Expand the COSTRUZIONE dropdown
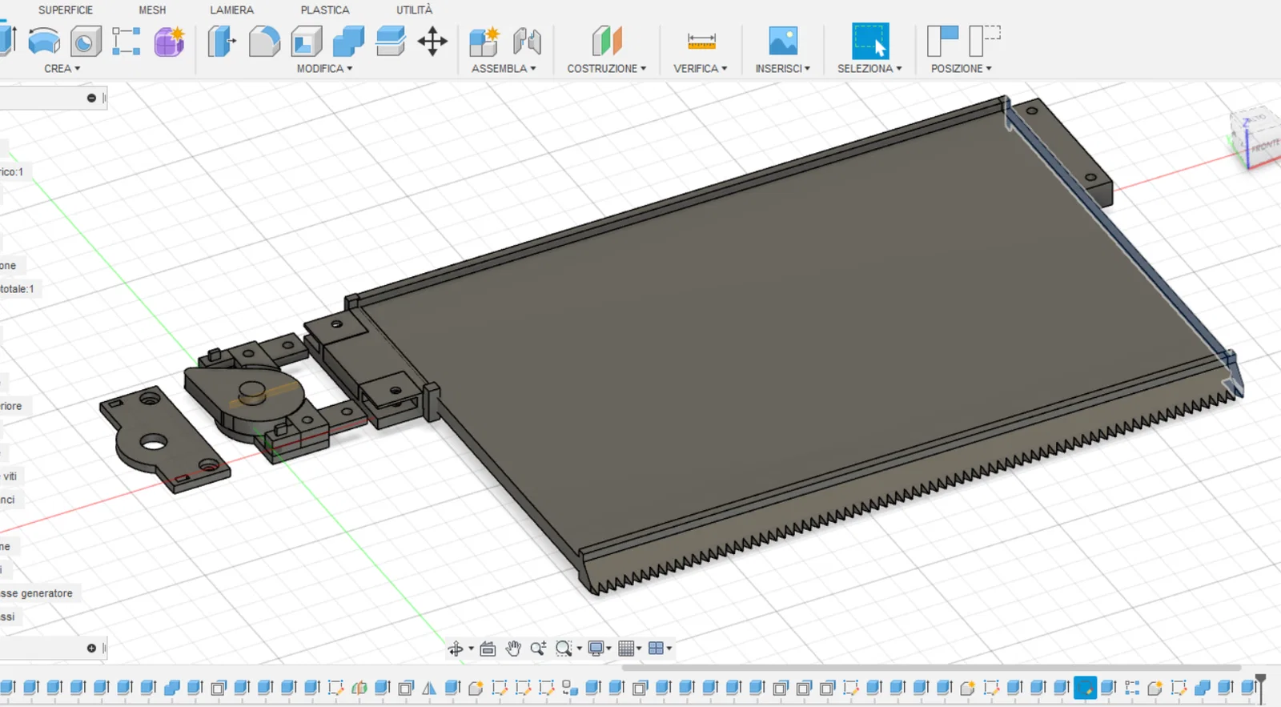 point(606,69)
